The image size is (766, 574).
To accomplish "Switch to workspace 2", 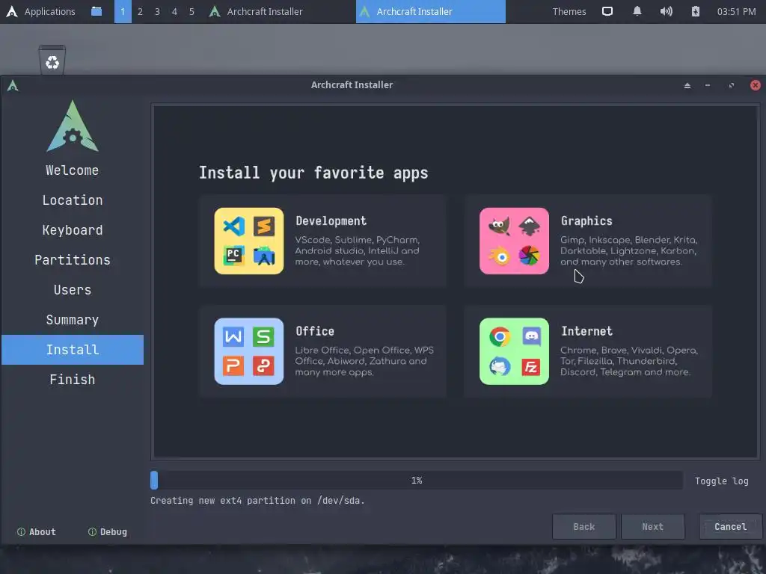I will coord(140,11).
